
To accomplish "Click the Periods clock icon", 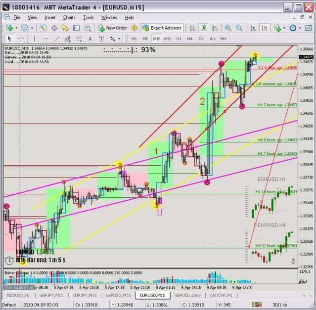I will (x=293, y=28).
